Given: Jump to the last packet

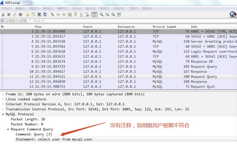Looking at the screenshot, I should (x=81, y=15).
